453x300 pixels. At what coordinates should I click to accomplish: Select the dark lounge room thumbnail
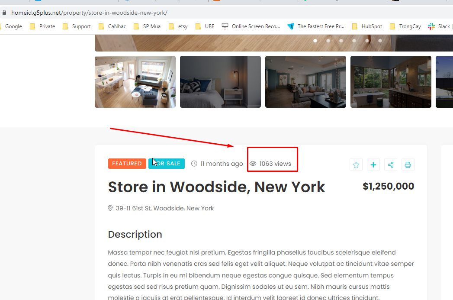pos(305,82)
